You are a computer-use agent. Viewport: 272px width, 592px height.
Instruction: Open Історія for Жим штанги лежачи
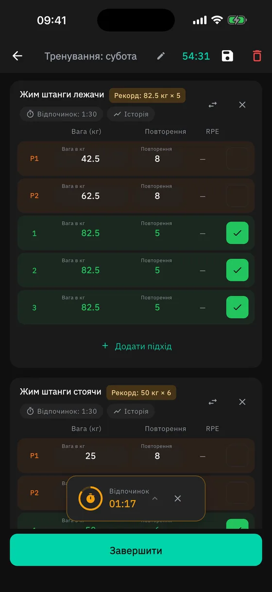click(131, 114)
